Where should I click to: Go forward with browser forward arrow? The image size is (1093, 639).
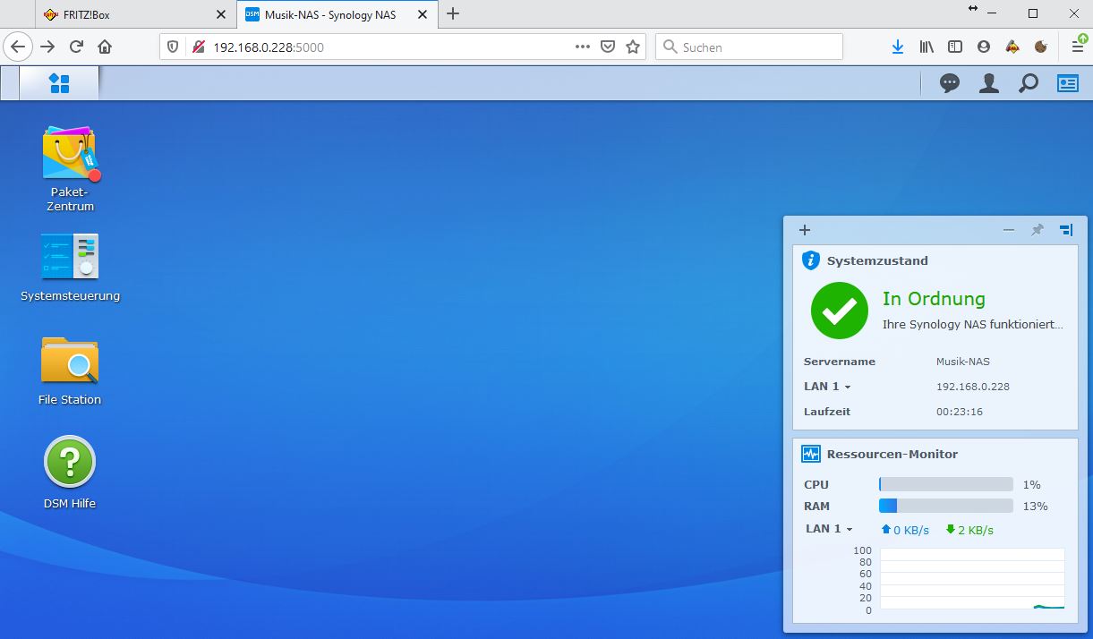pos(47,47)
